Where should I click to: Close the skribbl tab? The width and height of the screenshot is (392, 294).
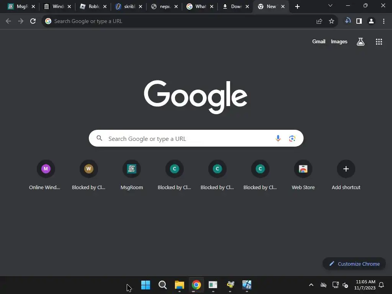click(x=140, y=7)
